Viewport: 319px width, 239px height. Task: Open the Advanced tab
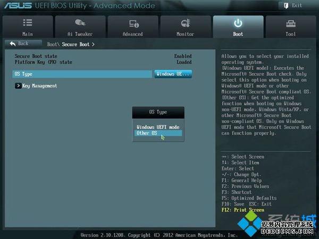(x=133, y=27)
